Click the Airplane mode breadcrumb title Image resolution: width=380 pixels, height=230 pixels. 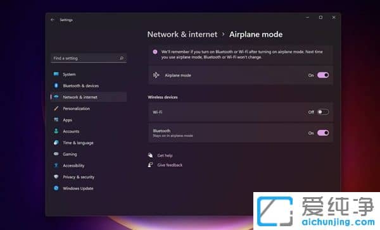tap(256, 34)
